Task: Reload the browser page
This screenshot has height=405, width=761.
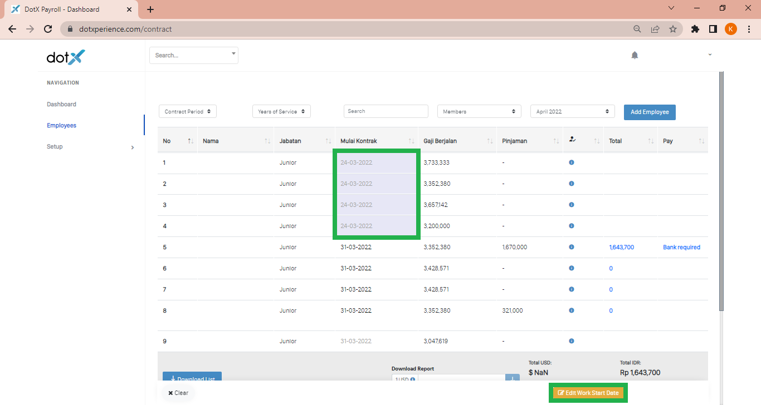Action: [x=48, y=29]
